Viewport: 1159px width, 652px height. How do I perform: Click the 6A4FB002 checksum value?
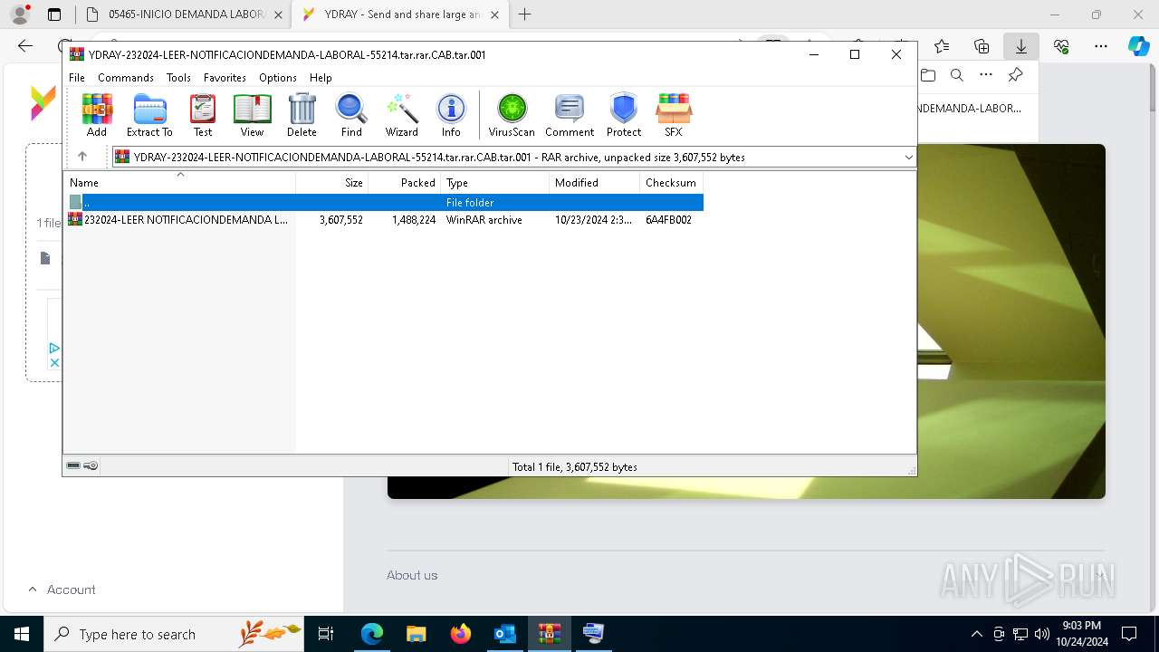pos(669,220)
